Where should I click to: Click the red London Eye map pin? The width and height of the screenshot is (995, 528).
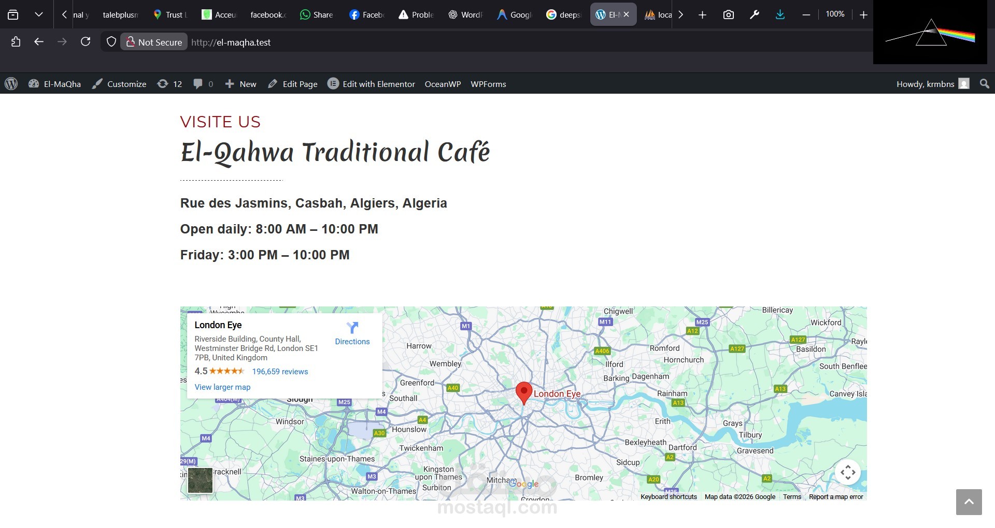point(524,393)
